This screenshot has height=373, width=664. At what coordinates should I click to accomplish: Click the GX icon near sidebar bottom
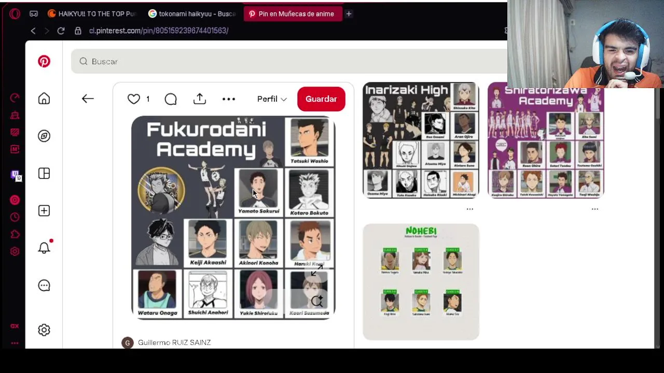coord(15,326)
